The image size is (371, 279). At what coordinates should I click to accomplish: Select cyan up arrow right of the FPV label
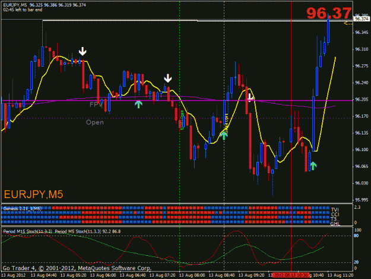138,104
